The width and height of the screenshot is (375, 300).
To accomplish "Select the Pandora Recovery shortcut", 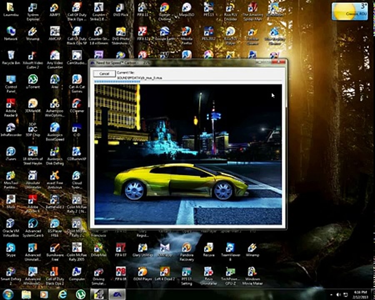I will 187,252.
